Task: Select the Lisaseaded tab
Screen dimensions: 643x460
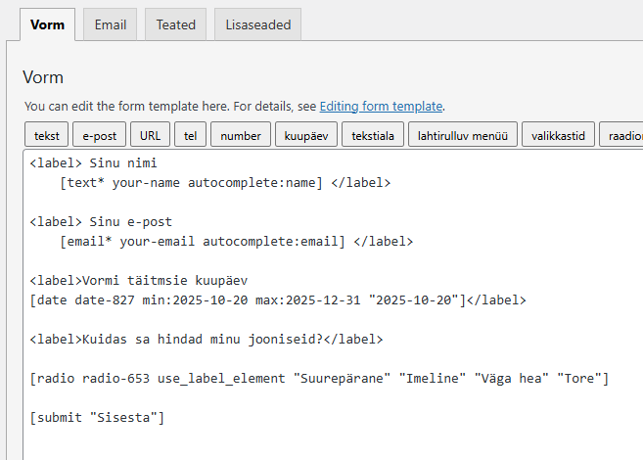Action: tap(257, 24)
